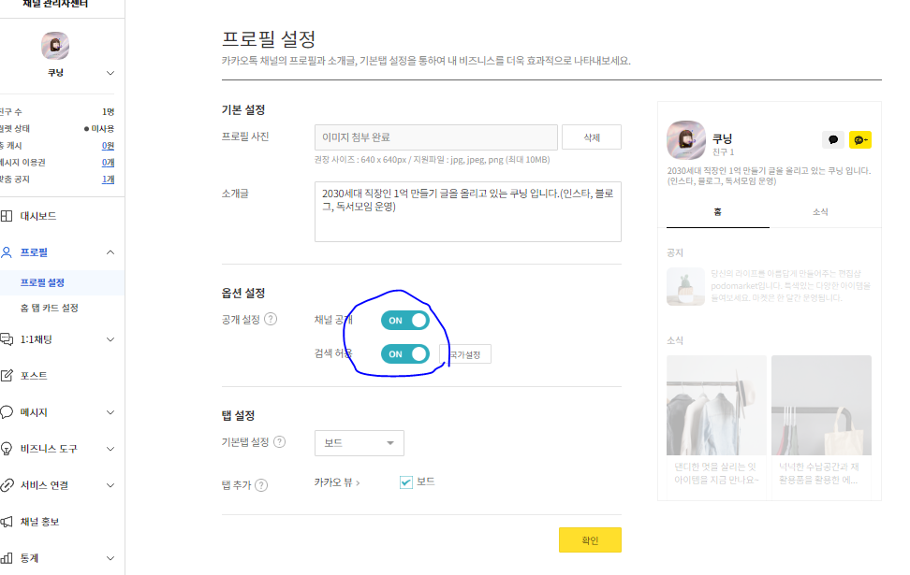
Task: Click the statistics bar chart icon
Action: click(x=7, y=558)
